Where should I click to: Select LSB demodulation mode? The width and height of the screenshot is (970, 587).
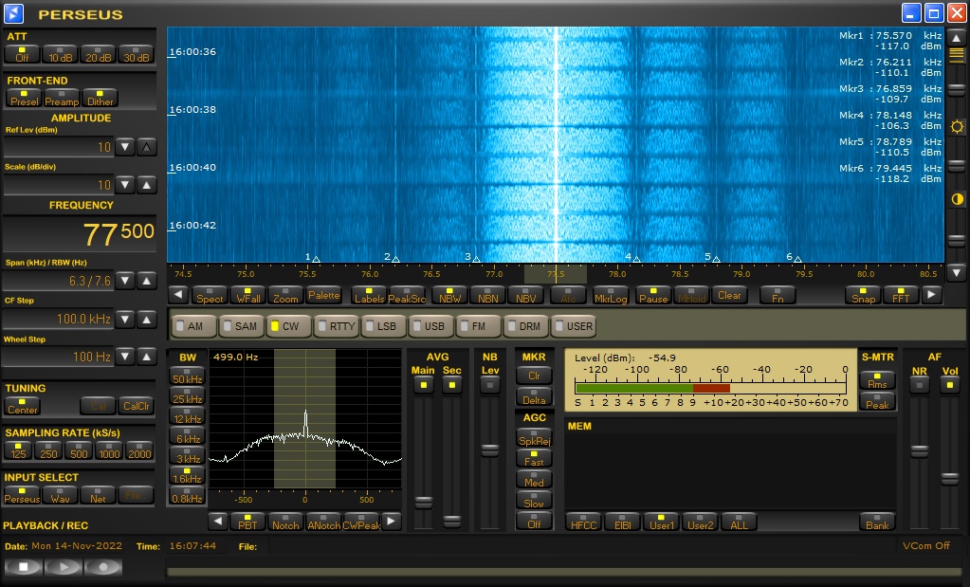(384, 326)
